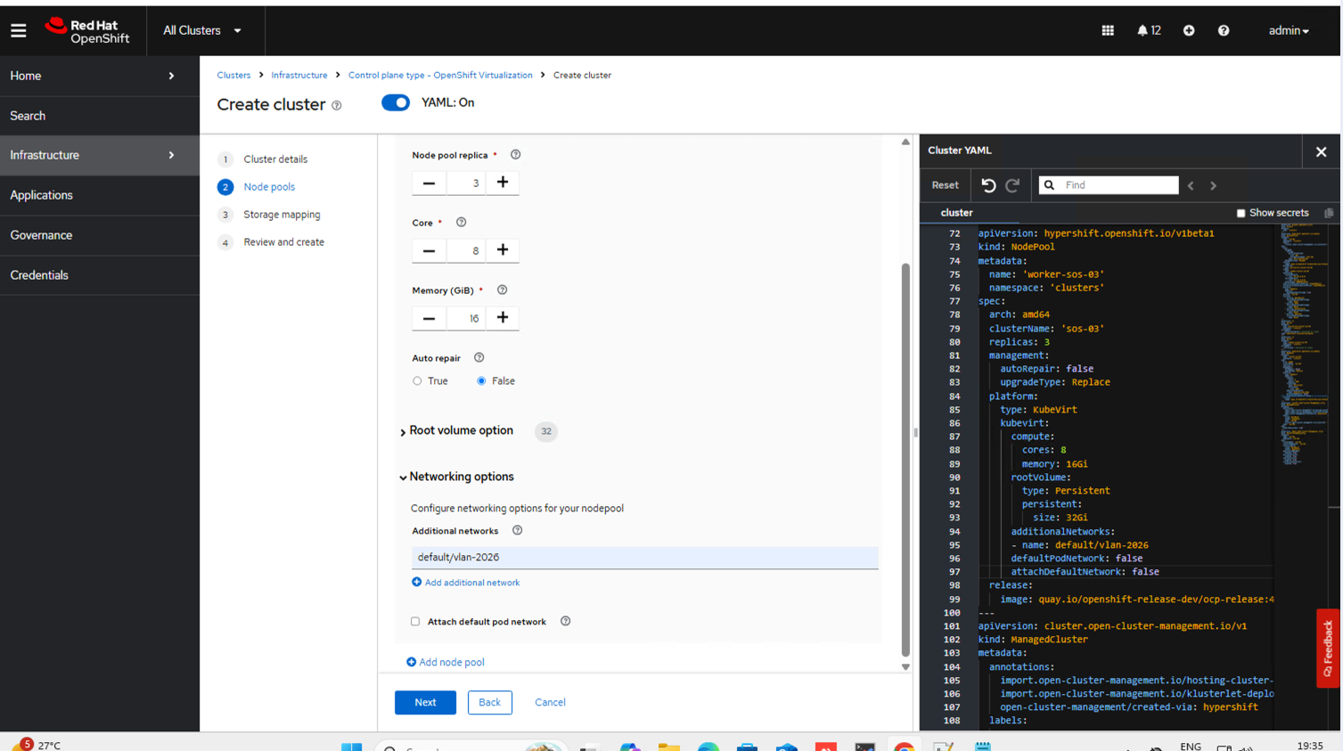Open Credentials in the sidebar

pos(100,275)
